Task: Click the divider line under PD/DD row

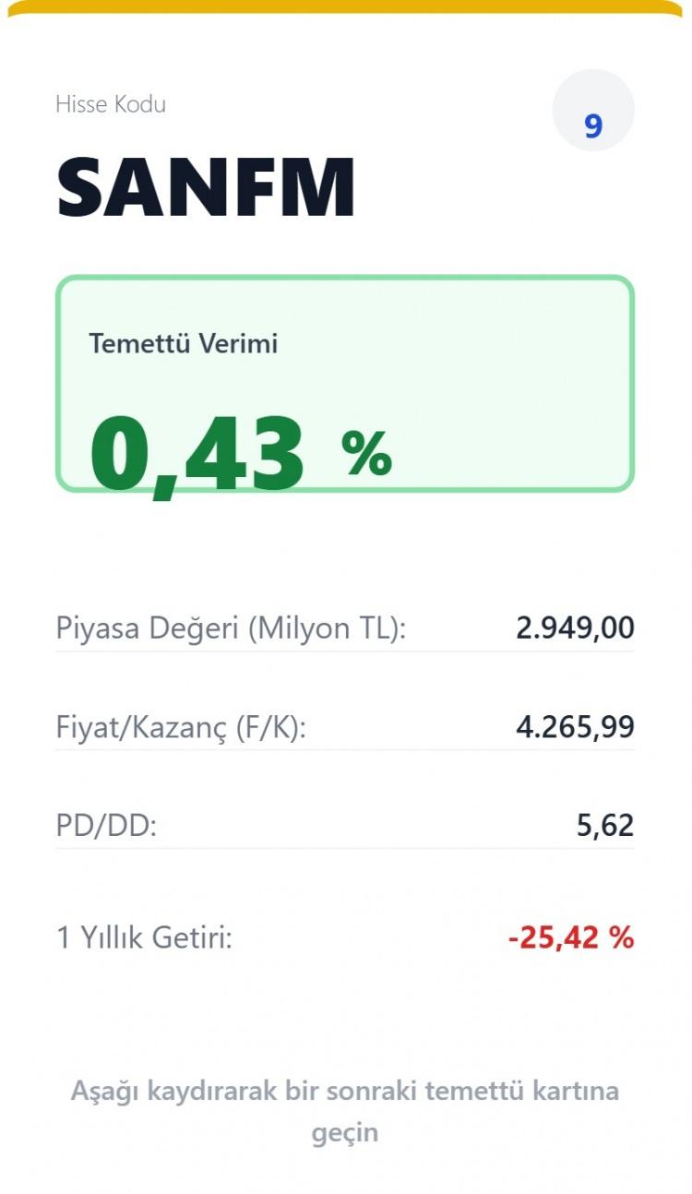Action: click(x=345, y=848)
